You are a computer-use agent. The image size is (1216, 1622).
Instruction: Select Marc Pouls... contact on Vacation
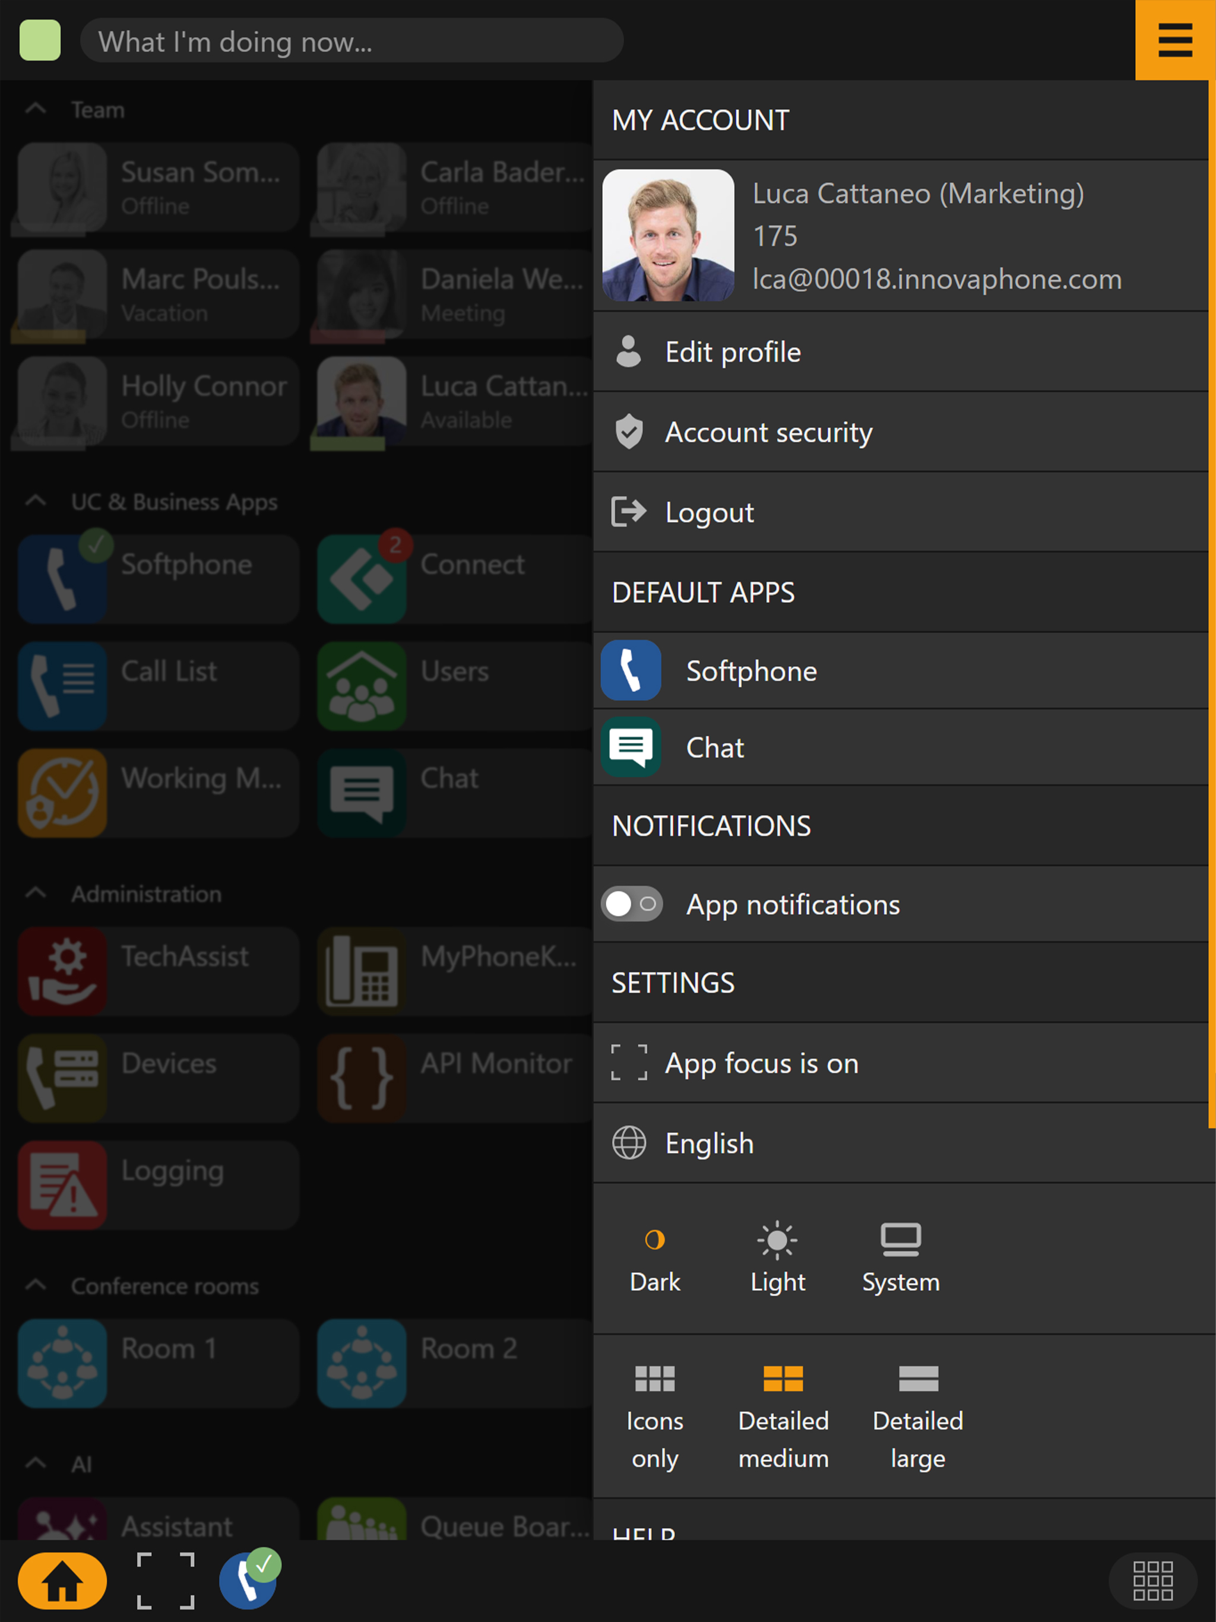coord(159,294)
